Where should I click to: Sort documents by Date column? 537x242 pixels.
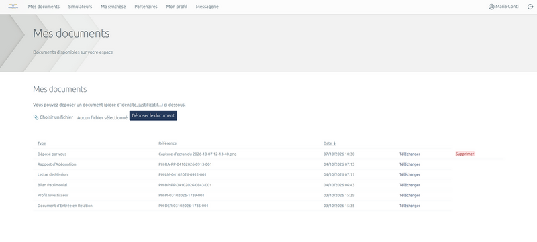pos(330,143)
